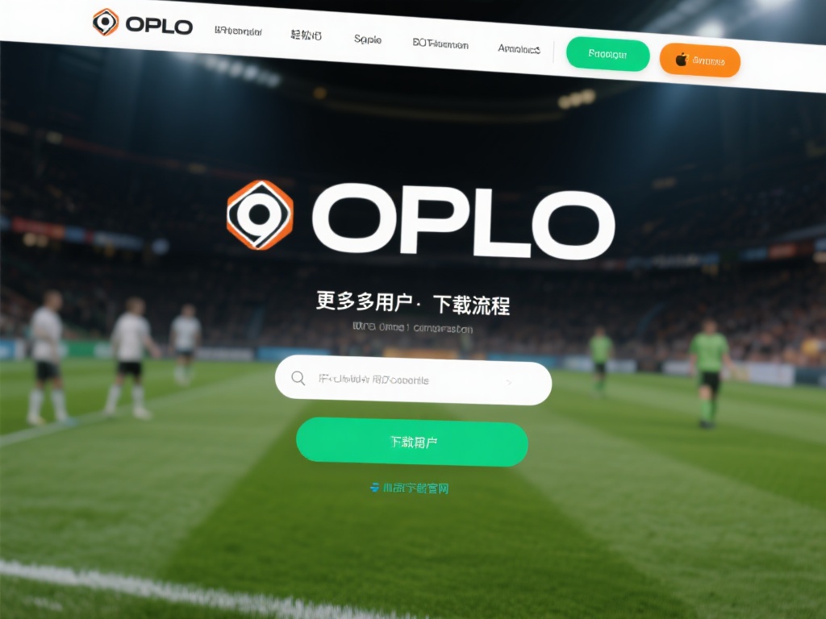Click the green pill button in the header

pyautogui.click(x=607, y=54)
